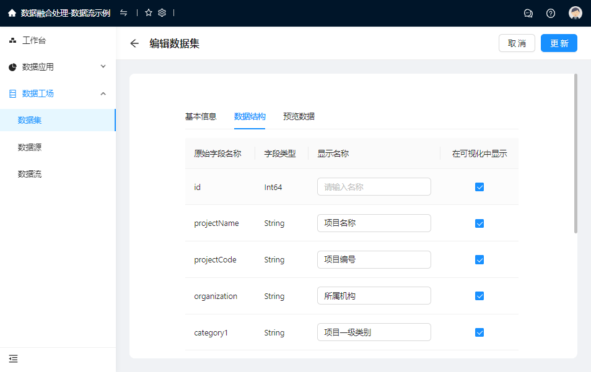Screen dimensions: 591x372
Task: Click the 更新 button
Action: tap(559, 43)
